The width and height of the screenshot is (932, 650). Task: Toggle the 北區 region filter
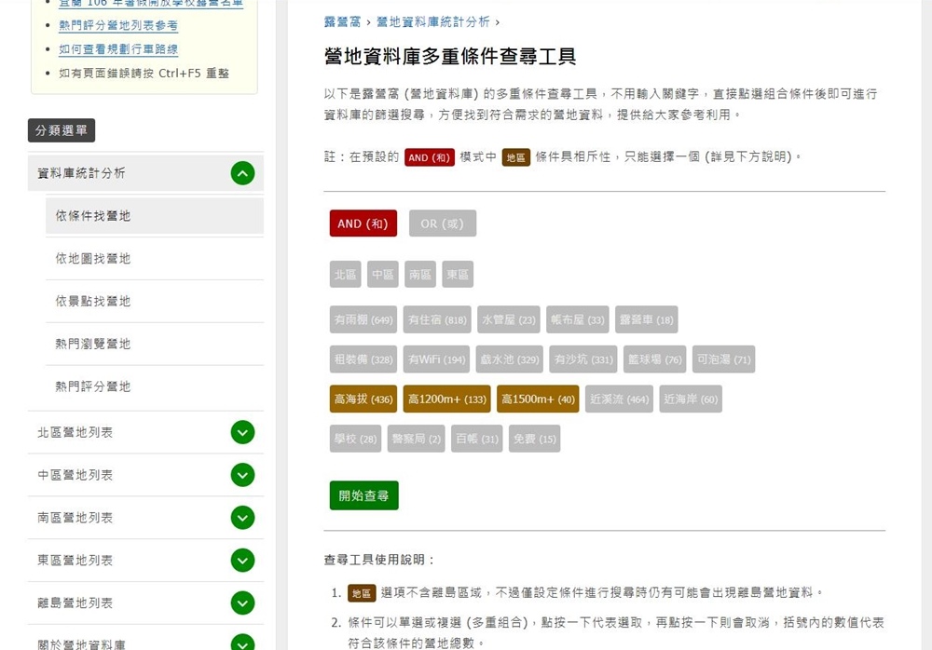[x=346, y=275]
